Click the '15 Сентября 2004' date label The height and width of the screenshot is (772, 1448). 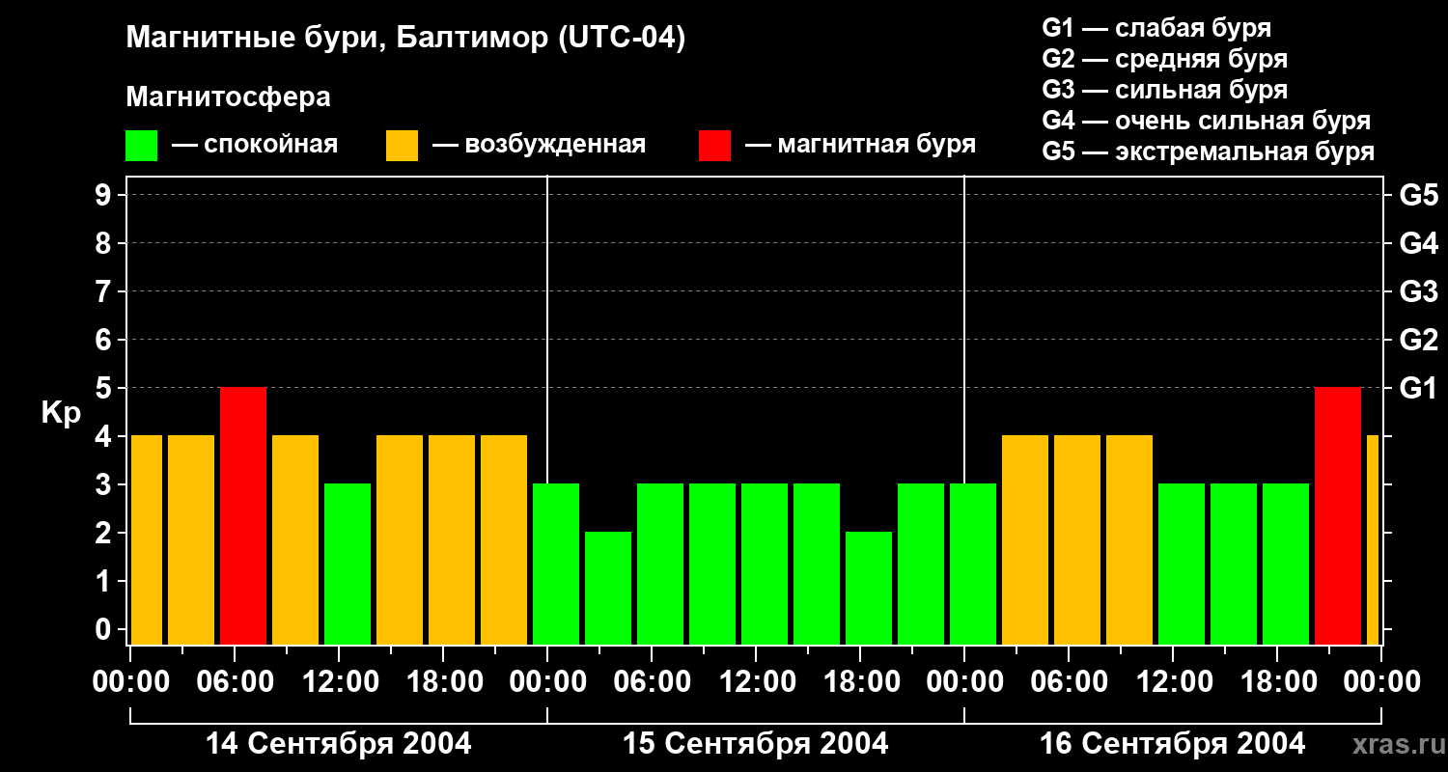point(756,744)
